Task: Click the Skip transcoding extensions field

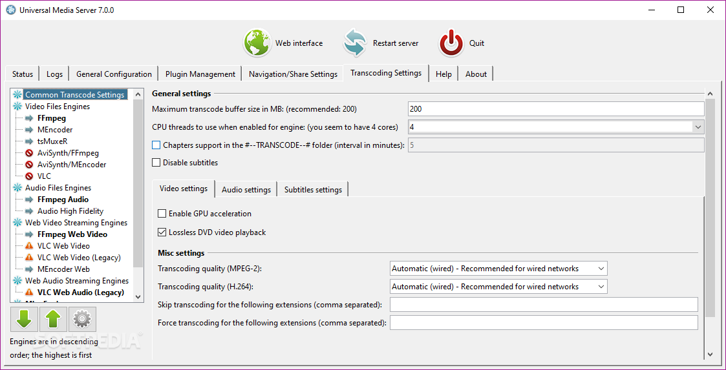Action: pos(544,305)
